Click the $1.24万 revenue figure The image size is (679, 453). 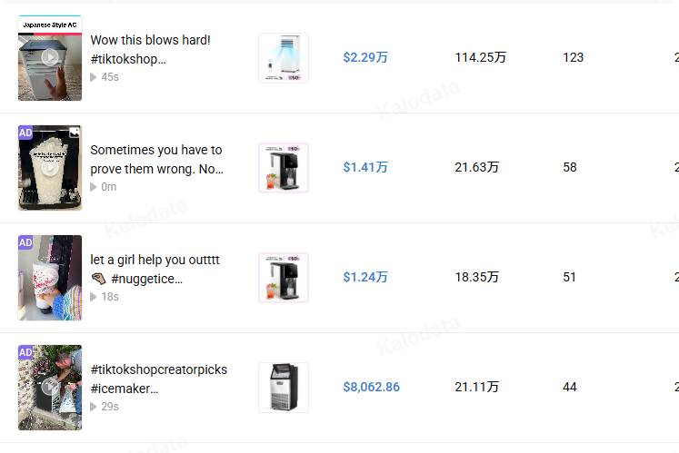tap(365, 277)
